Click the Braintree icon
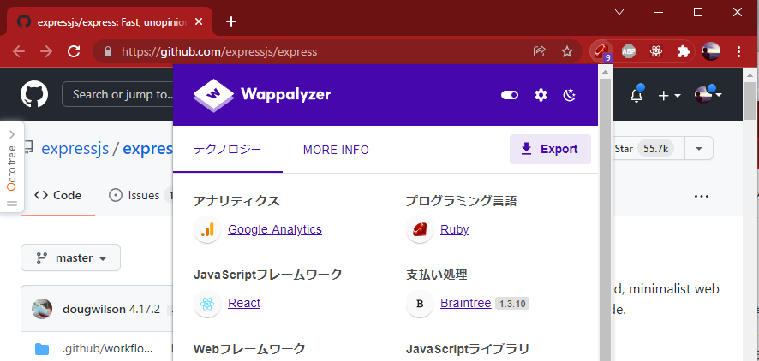 (420, 304)
